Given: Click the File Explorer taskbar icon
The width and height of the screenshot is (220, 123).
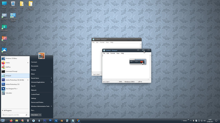Looking at the screenshot, I should (x=17, y=121).
